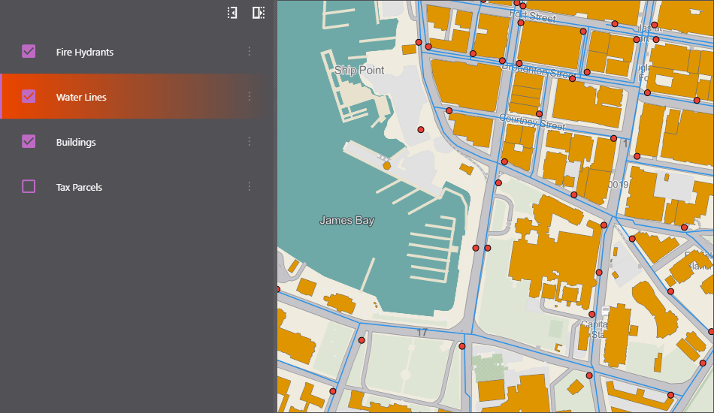
Task: Click the James Bay label on map
Action: tap(346, 221)
